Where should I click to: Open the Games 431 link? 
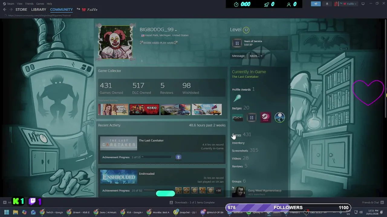point(241,135)
